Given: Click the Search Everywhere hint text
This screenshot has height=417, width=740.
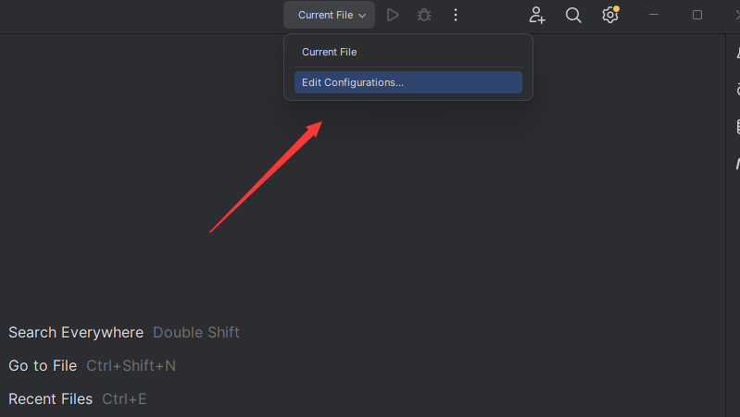Looking at the screenshot, I should coord(76,332).
